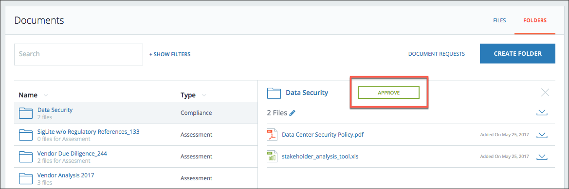
Task: Click the Added On date for Data Center Security Policy.pdf
Action: (504, 135)
